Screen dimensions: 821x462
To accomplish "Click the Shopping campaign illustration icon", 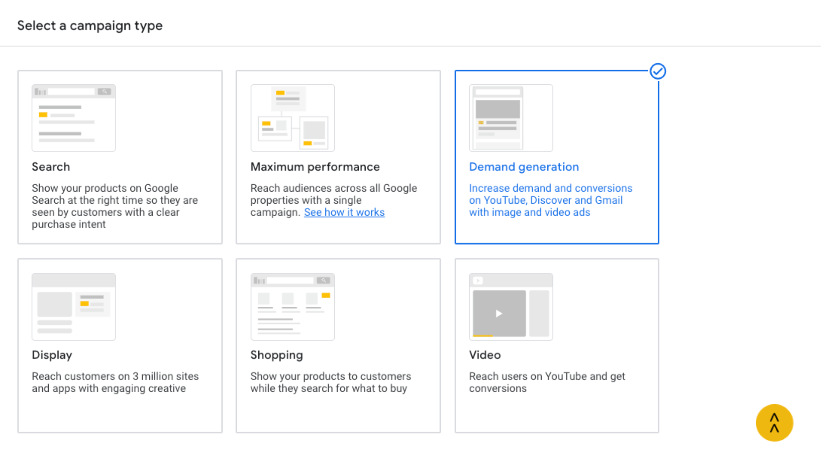I will click(292, 307).
